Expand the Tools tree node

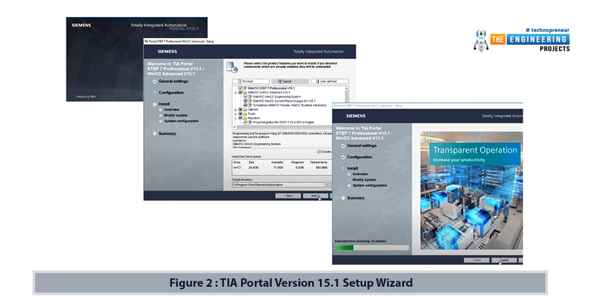[x=236, y=114]
